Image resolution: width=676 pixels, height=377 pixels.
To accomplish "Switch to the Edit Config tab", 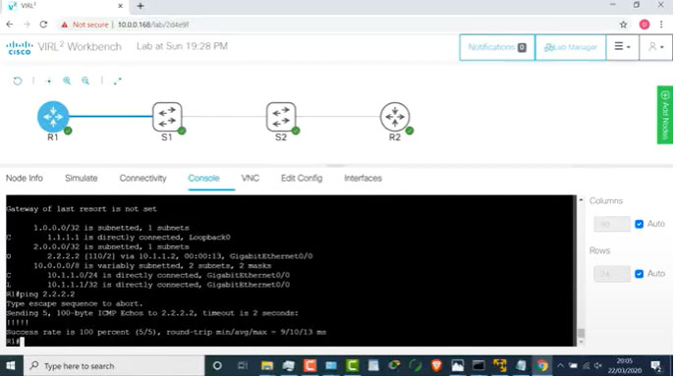I will pyautogui.click(x=302, y=178).
